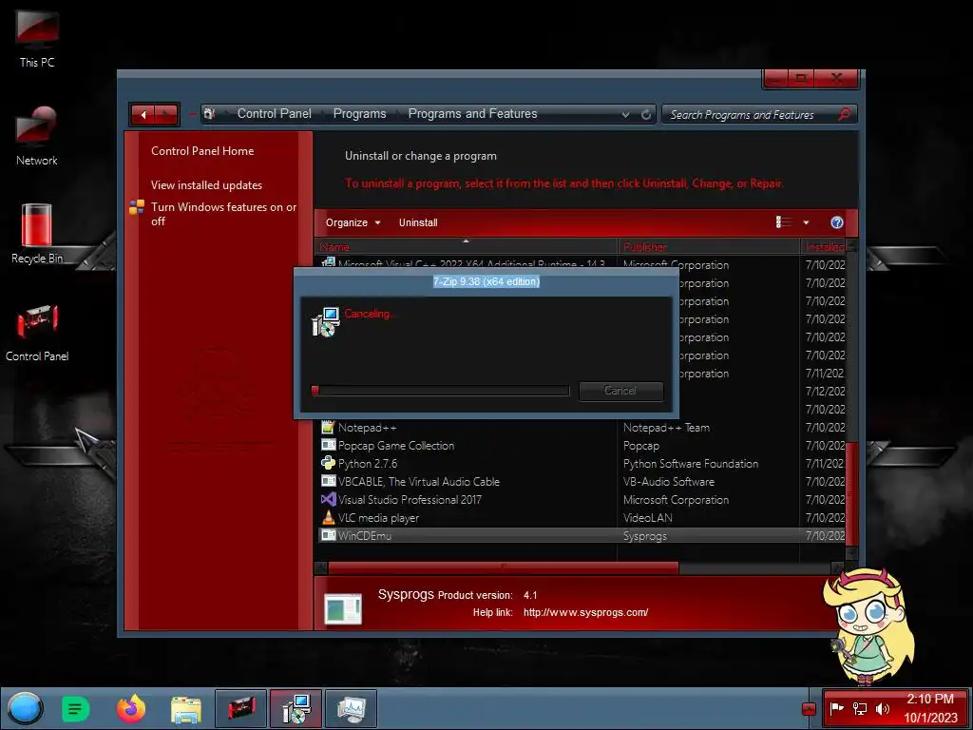Select VBCABLE, The Virtual Audio Cable

click(582, 481)
